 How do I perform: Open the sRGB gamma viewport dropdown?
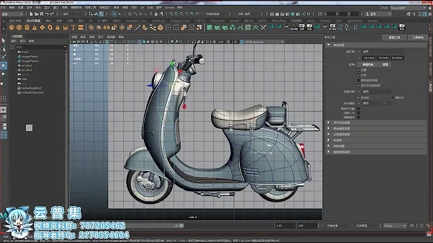[263, 42]
